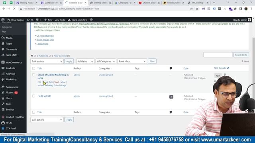Open the bottom Bulk actions dropdown
The width and height of the screenshot is (255, 143).
click(47, 120)
